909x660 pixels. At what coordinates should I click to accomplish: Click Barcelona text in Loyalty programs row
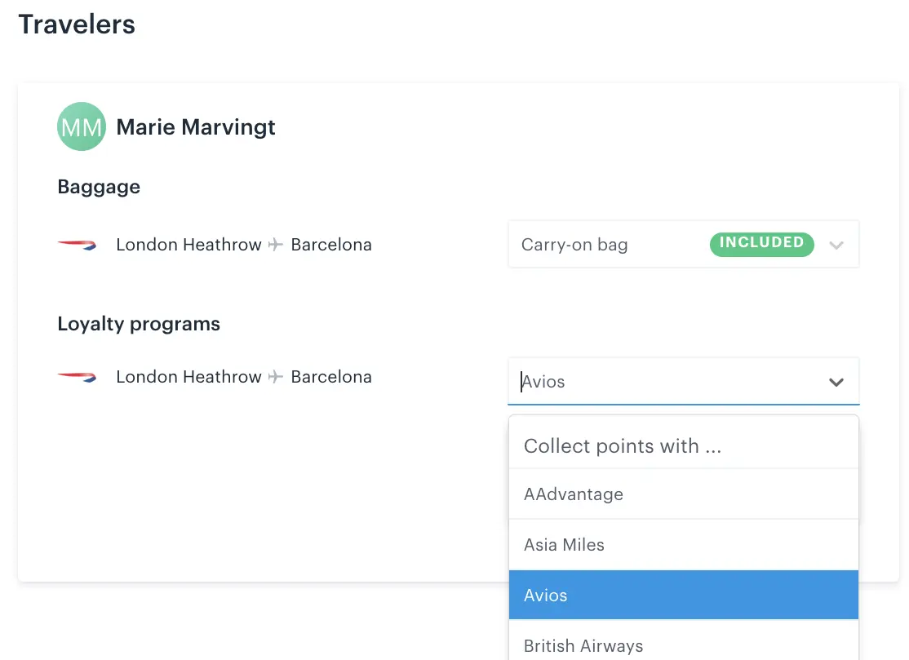coord(331,377)
